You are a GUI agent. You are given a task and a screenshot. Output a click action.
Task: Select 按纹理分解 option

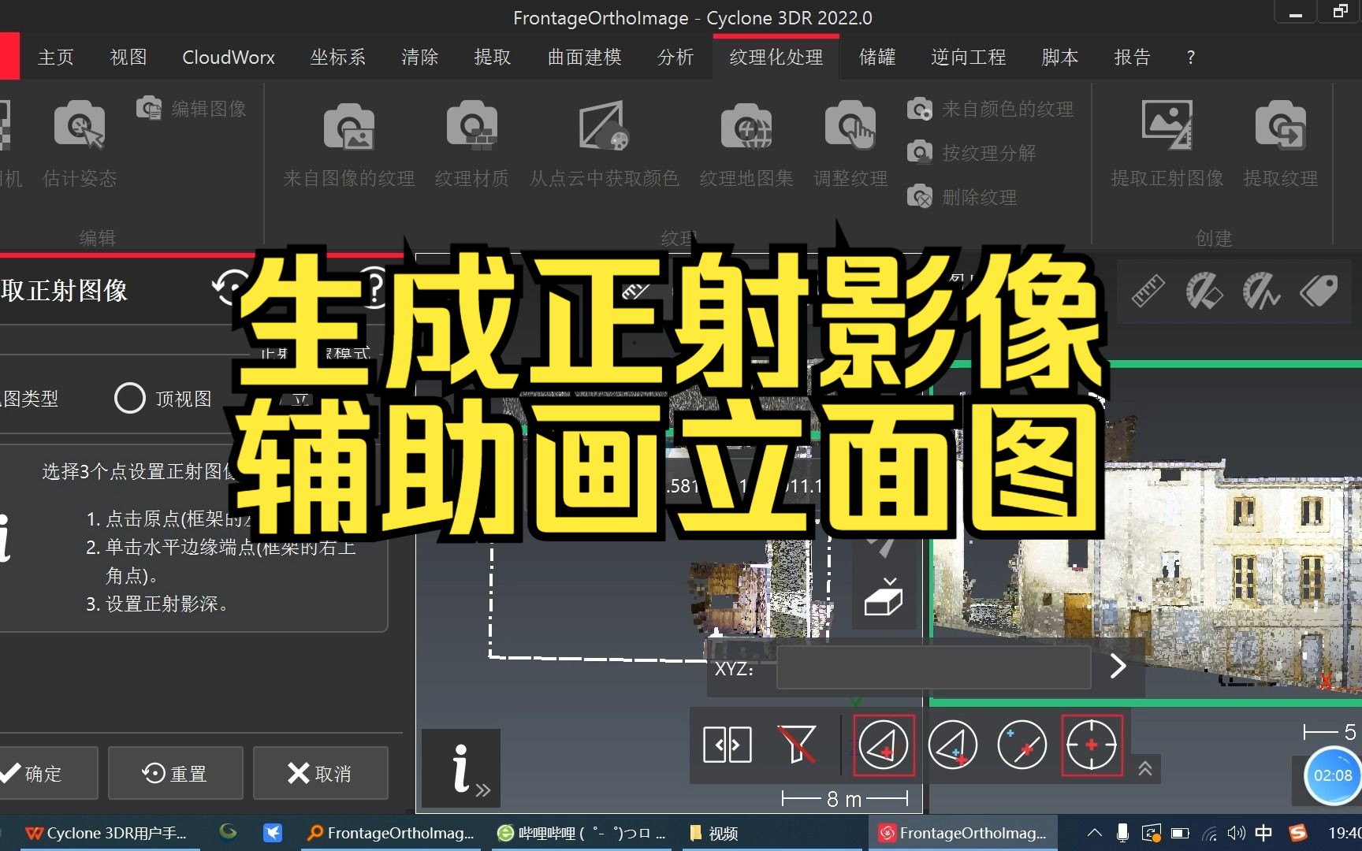point(920,152)
